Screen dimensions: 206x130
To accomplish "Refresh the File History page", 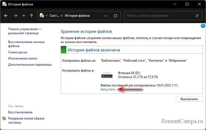I will pos(116,16).
